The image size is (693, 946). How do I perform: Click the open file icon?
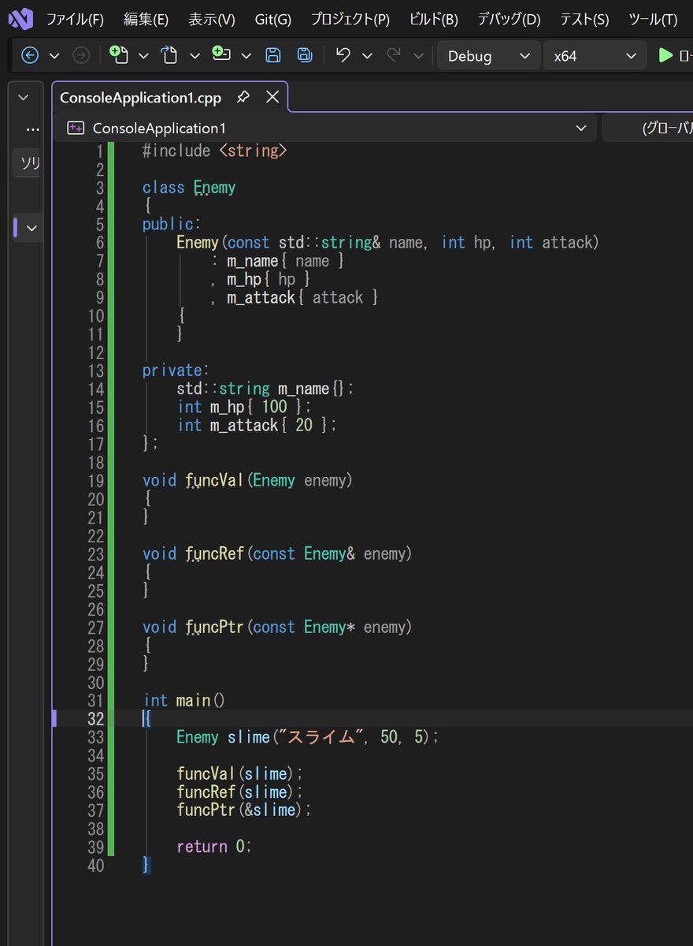click(170, 55)
